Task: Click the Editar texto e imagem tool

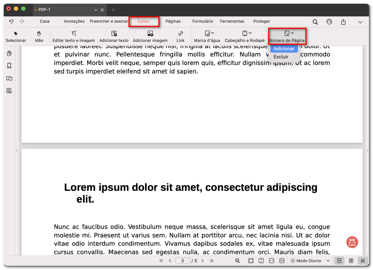Action: click(x=73, y=36)
